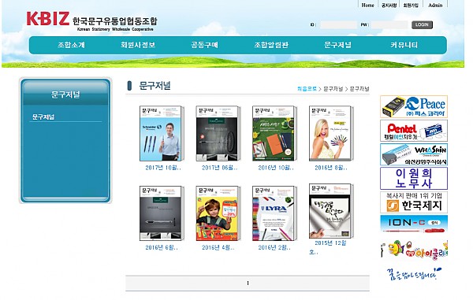The width and height of the screenshot is (473, 300).
Task: Open the Peace Korea banner ad
Action: tap(414, 106)
